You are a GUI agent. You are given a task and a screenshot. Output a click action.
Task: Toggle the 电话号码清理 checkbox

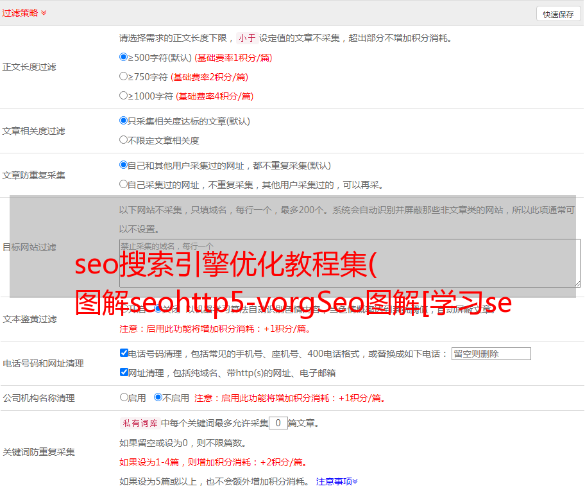124,353
